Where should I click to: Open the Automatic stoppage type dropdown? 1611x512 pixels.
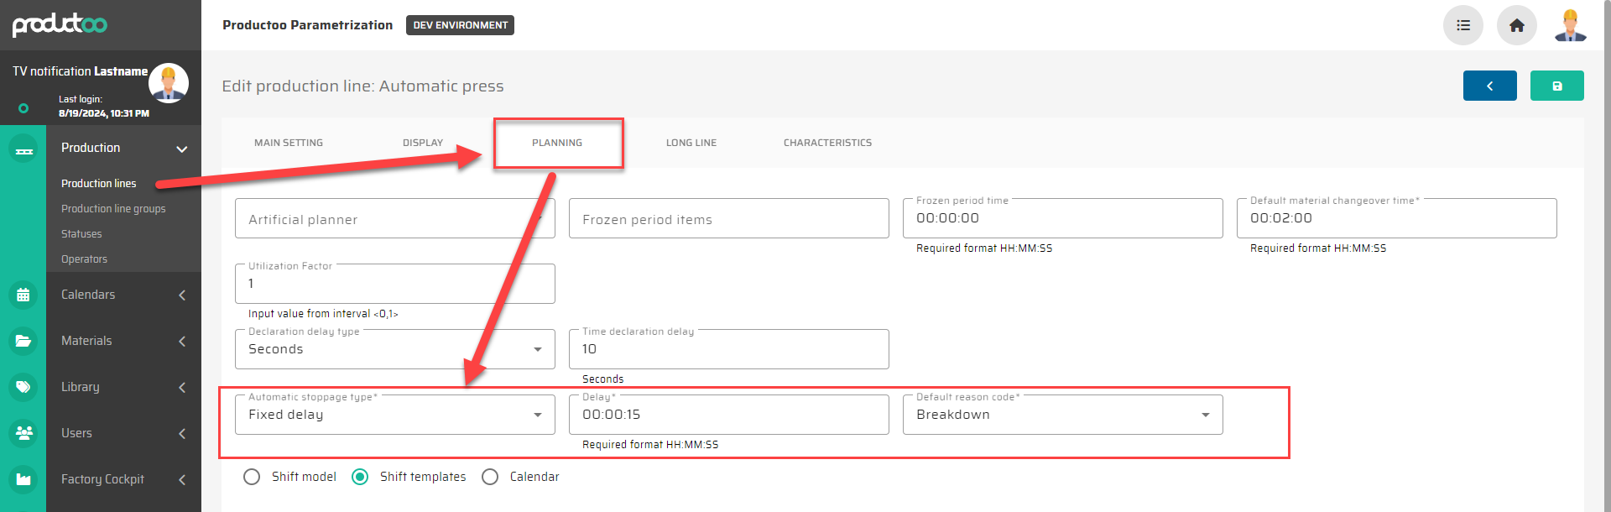pyautogui.click(x=394, y=415)
